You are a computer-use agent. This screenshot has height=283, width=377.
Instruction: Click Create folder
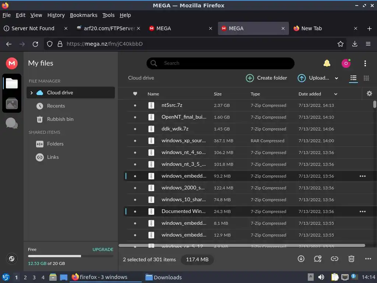coord(267,78)
